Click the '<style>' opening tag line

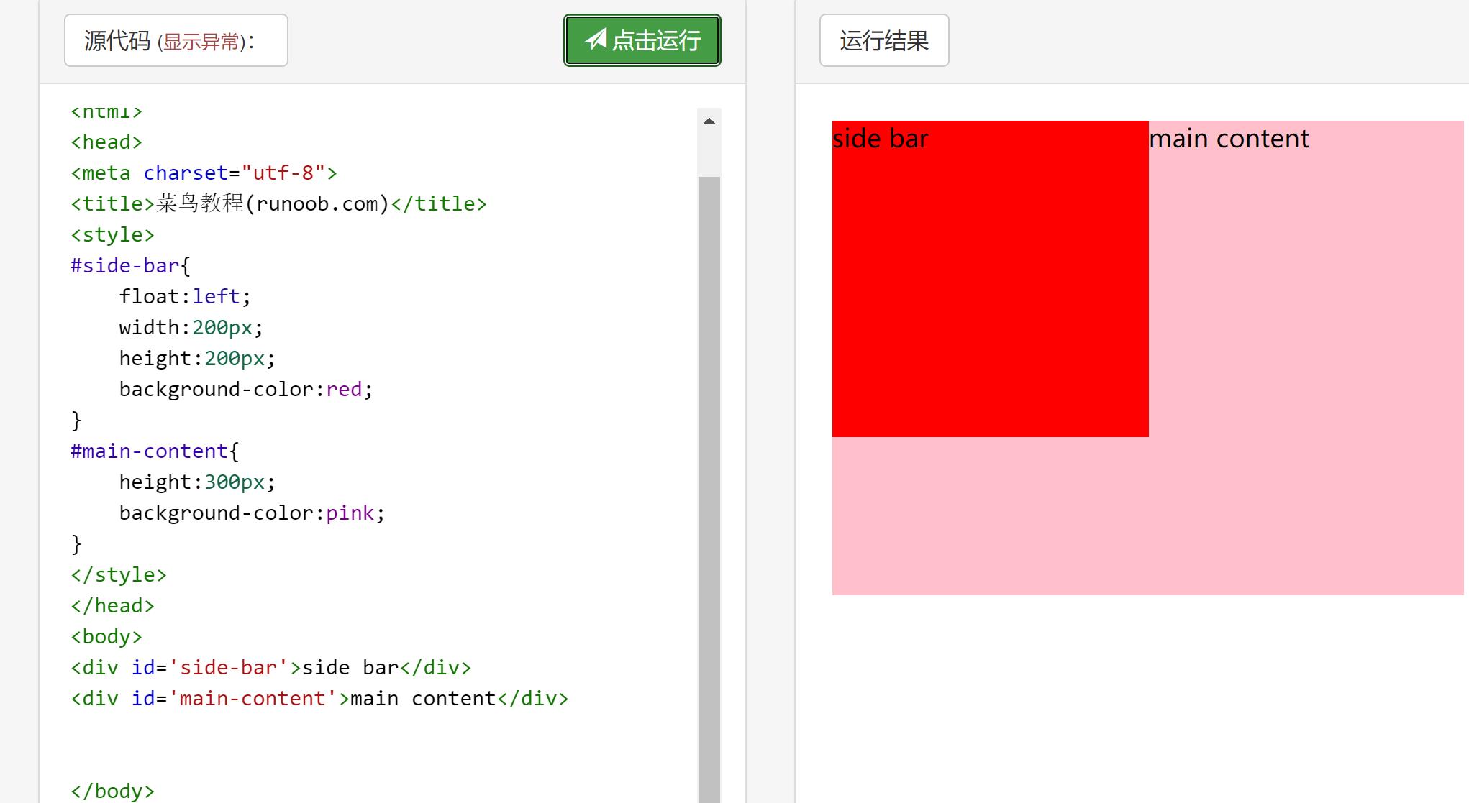tap(112, 235)
